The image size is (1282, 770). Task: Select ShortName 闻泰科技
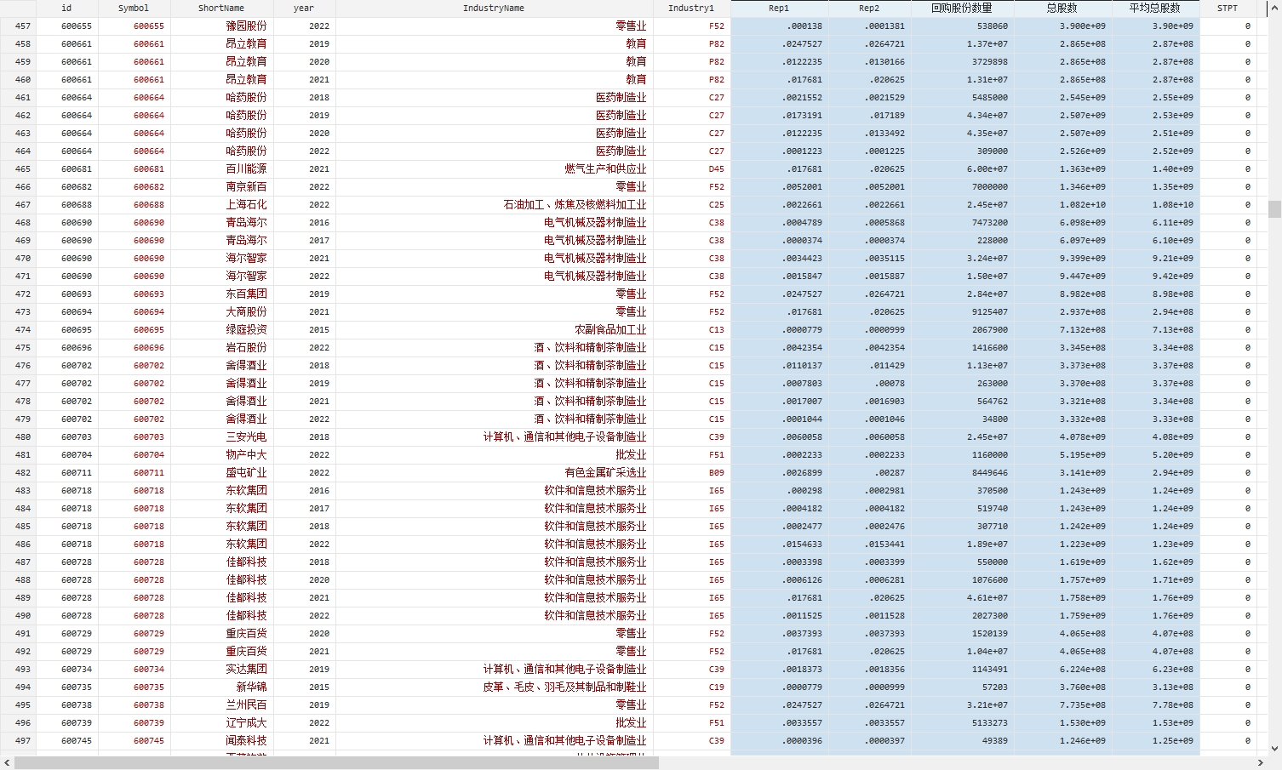[x=246, y=740]
